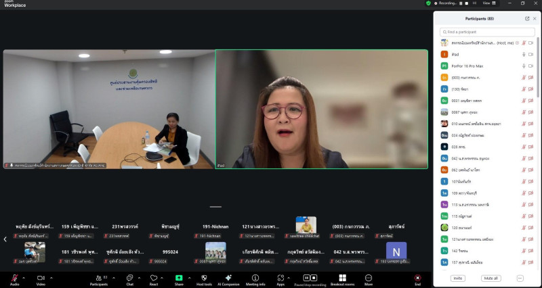The width and height of the screenshot is (542, 288).
Task: Pause recording using top bar indicator
Action: click(461, 3)
